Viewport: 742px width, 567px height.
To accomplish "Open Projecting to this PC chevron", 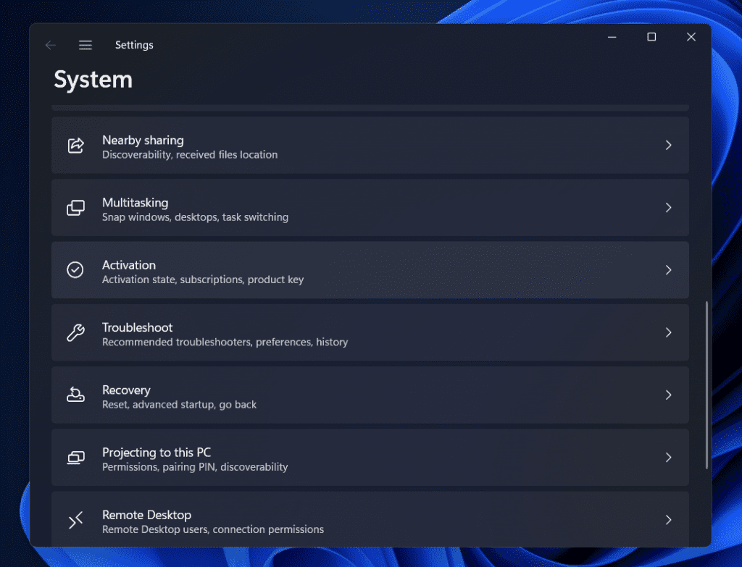I will 668,457.
